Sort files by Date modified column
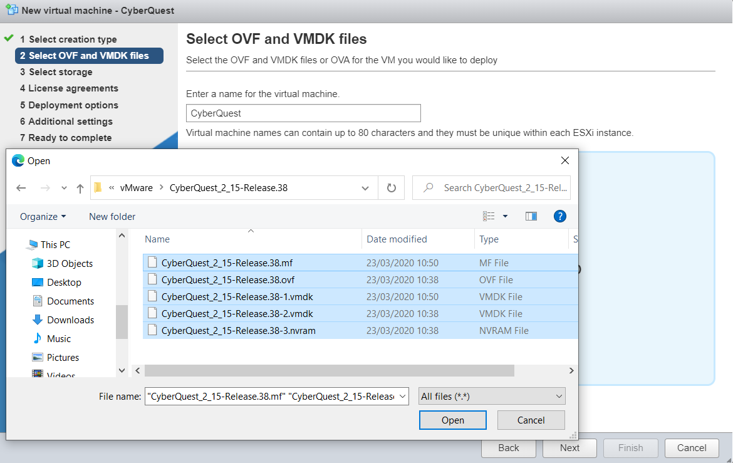 point(397,239)
